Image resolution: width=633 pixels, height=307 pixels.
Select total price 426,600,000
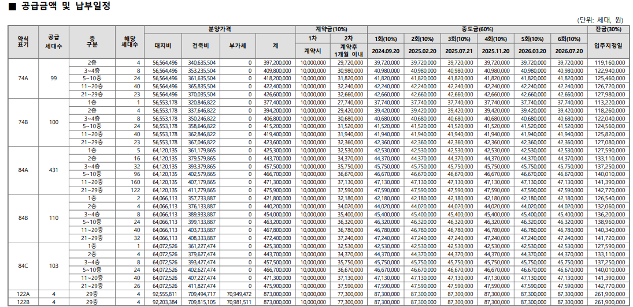click(x=277, y=94)
